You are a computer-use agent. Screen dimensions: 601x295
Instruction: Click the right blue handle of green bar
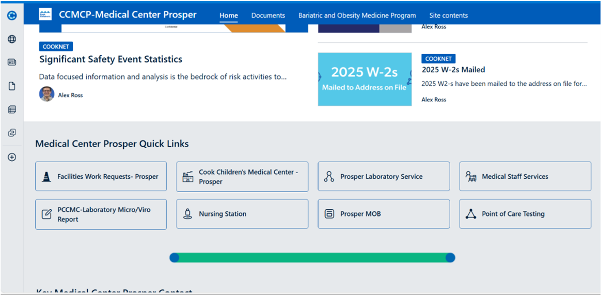pyautogui.click(x=450, y=257)
